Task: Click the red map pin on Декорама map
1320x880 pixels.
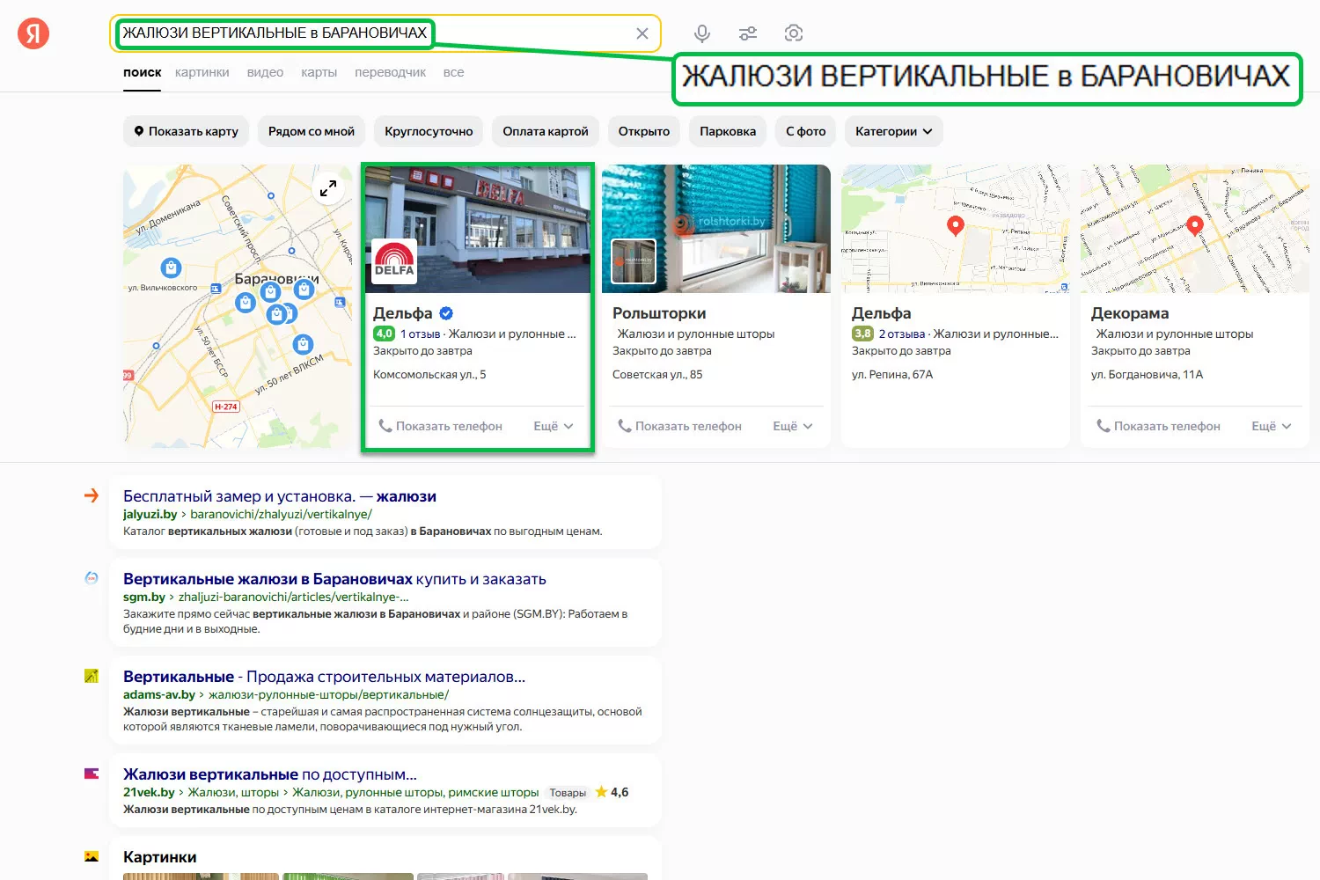Action: (x=1194, y=224)
